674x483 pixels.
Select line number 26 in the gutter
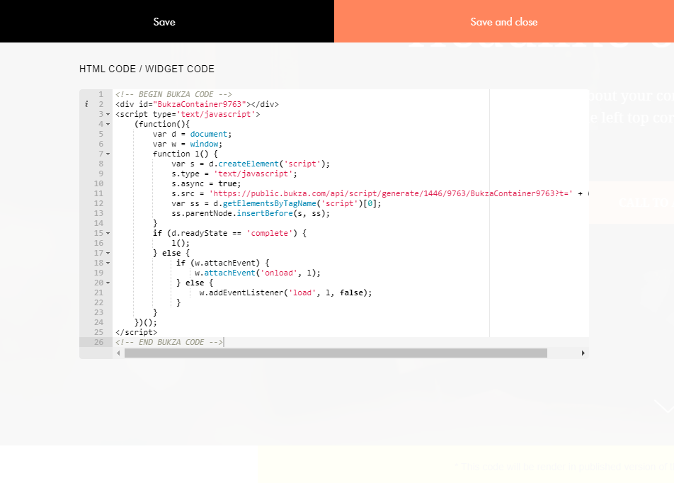98,342
